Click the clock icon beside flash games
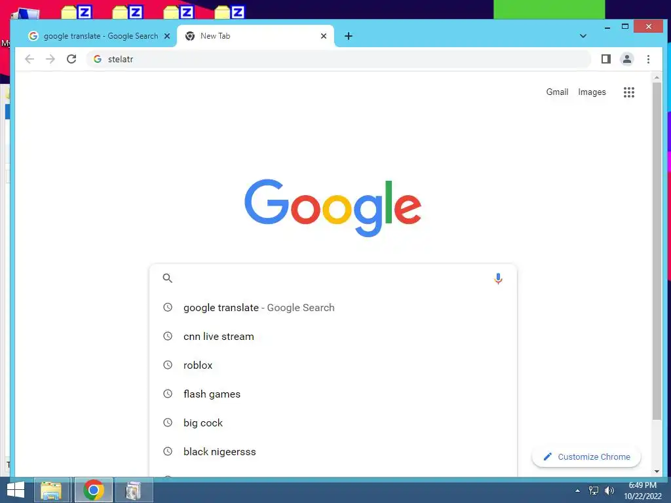This screenshot has height=503, width=671. (x=168, y=394)
